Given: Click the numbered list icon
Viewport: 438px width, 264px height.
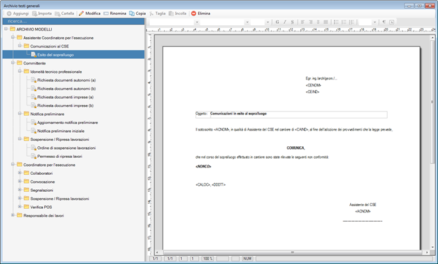Looking at the screenshot, I should click(344, 22).
